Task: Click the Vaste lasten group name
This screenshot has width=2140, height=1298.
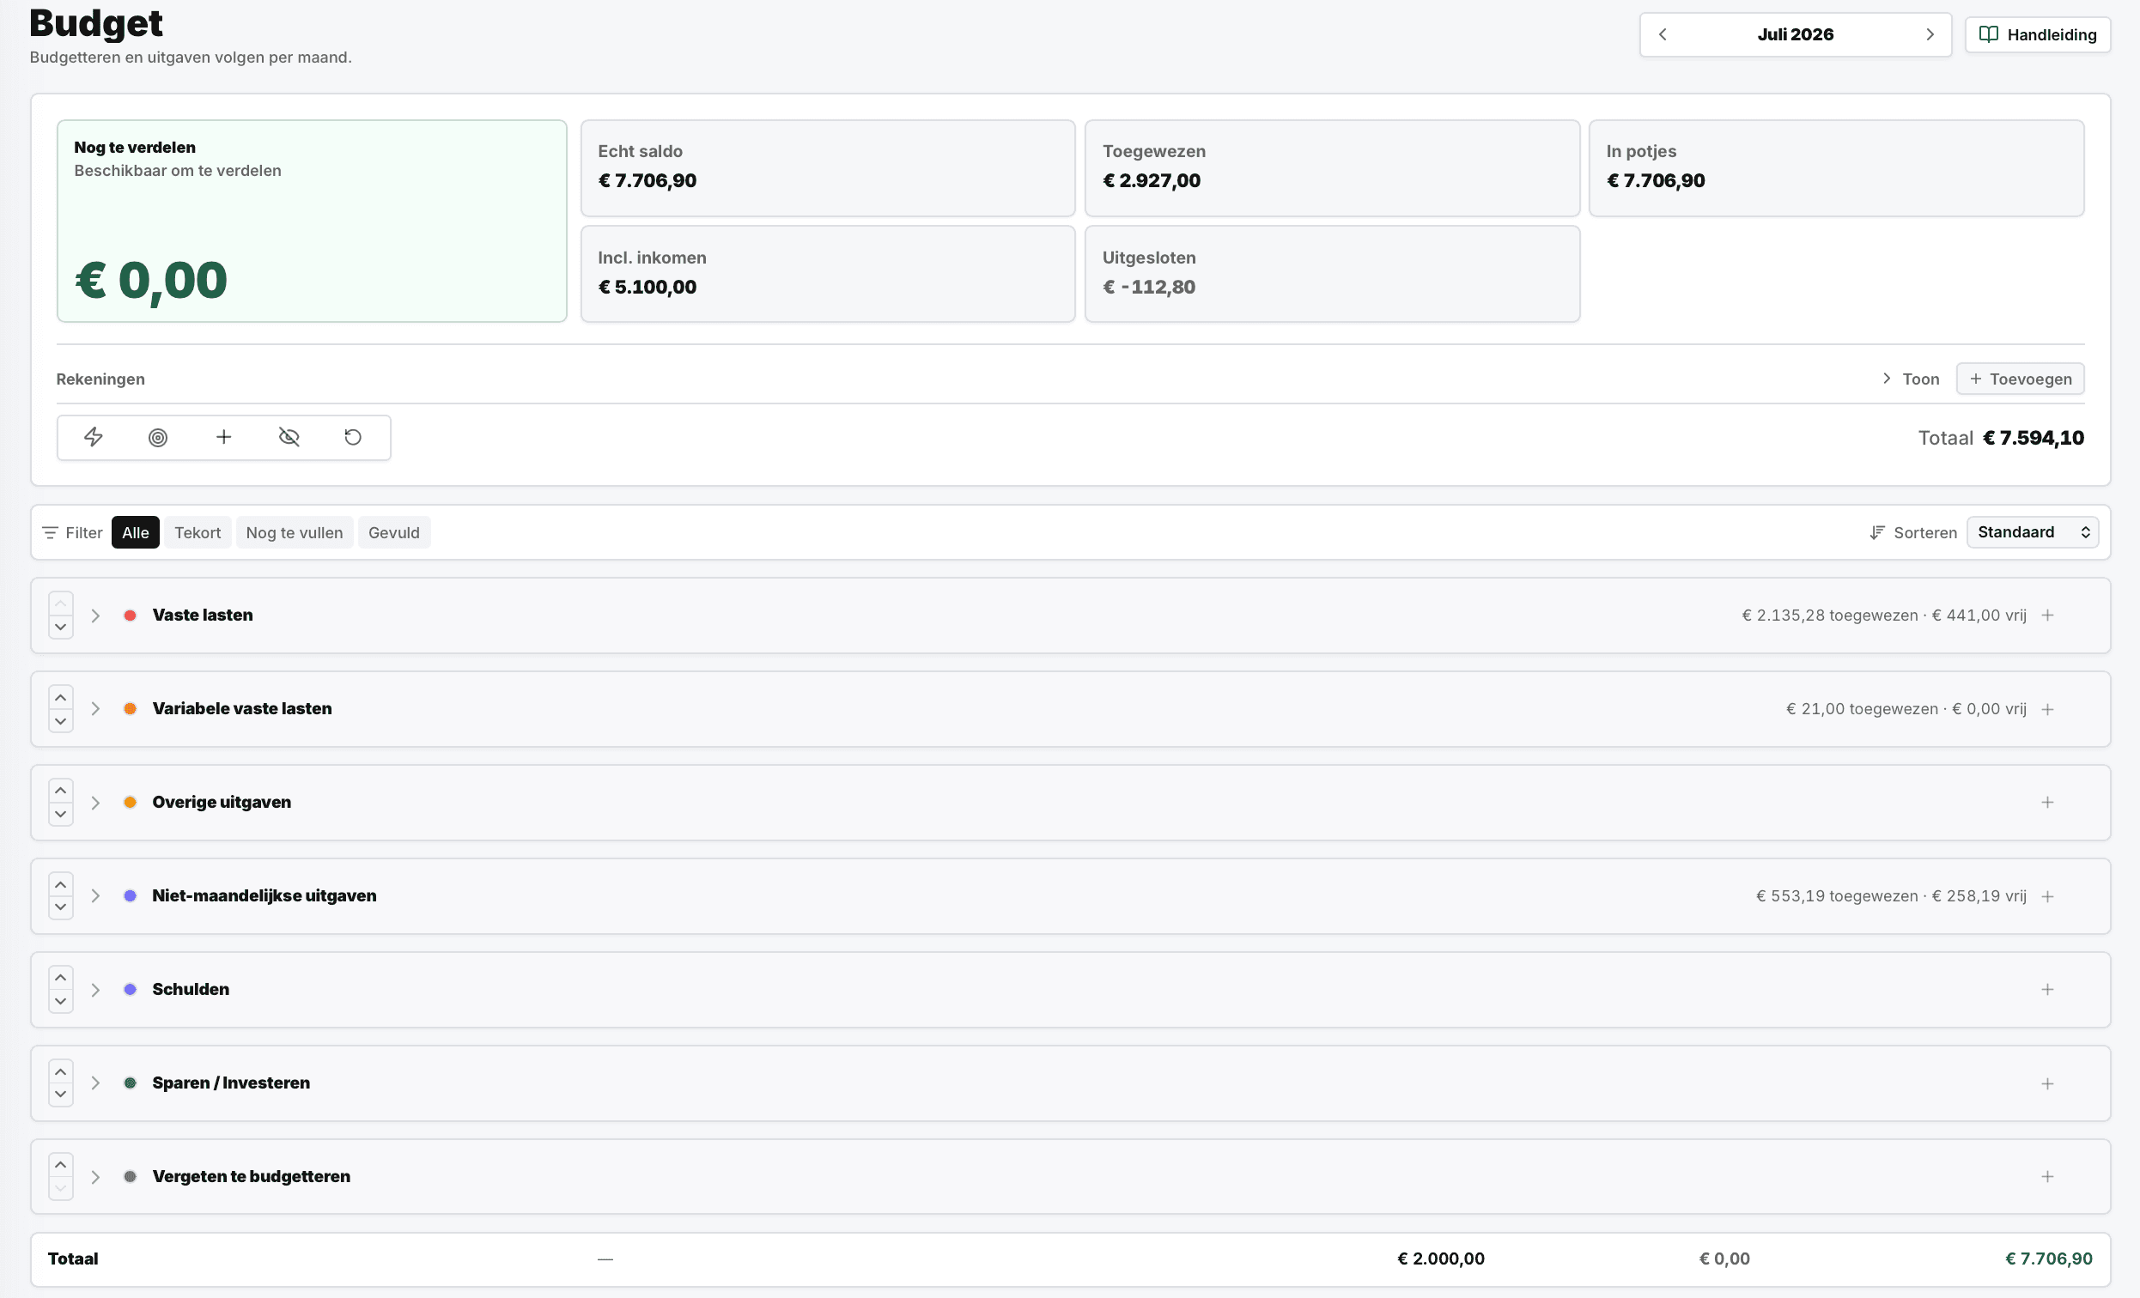Action: coord(203,615)
